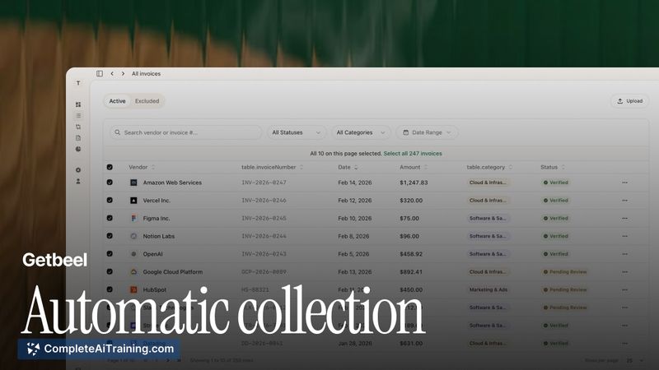659x370 pixels.
Task: Open the user profile icon in sidebar
Action: [78, 181]
